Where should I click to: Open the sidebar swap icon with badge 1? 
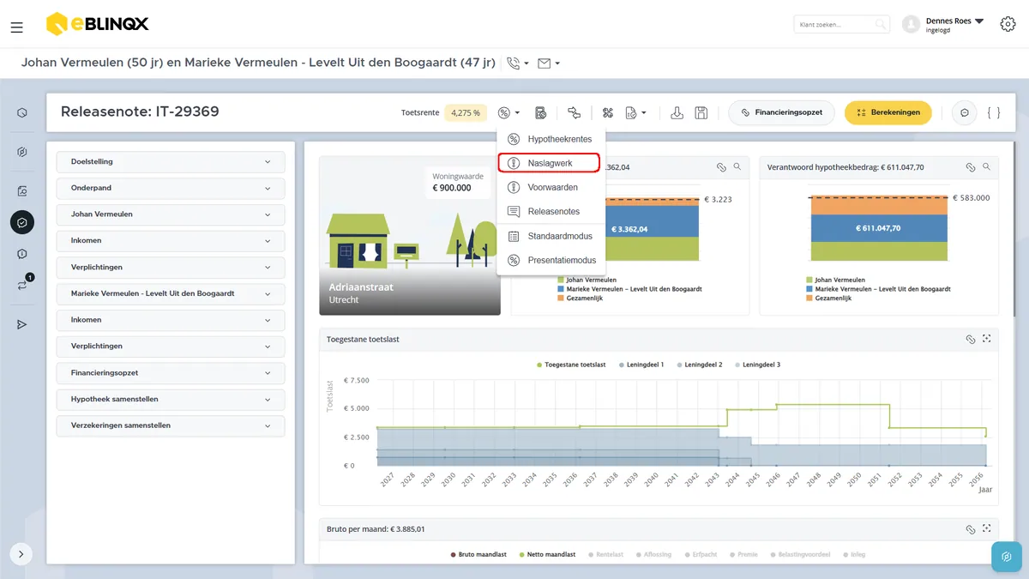click(x=23, y=285)
